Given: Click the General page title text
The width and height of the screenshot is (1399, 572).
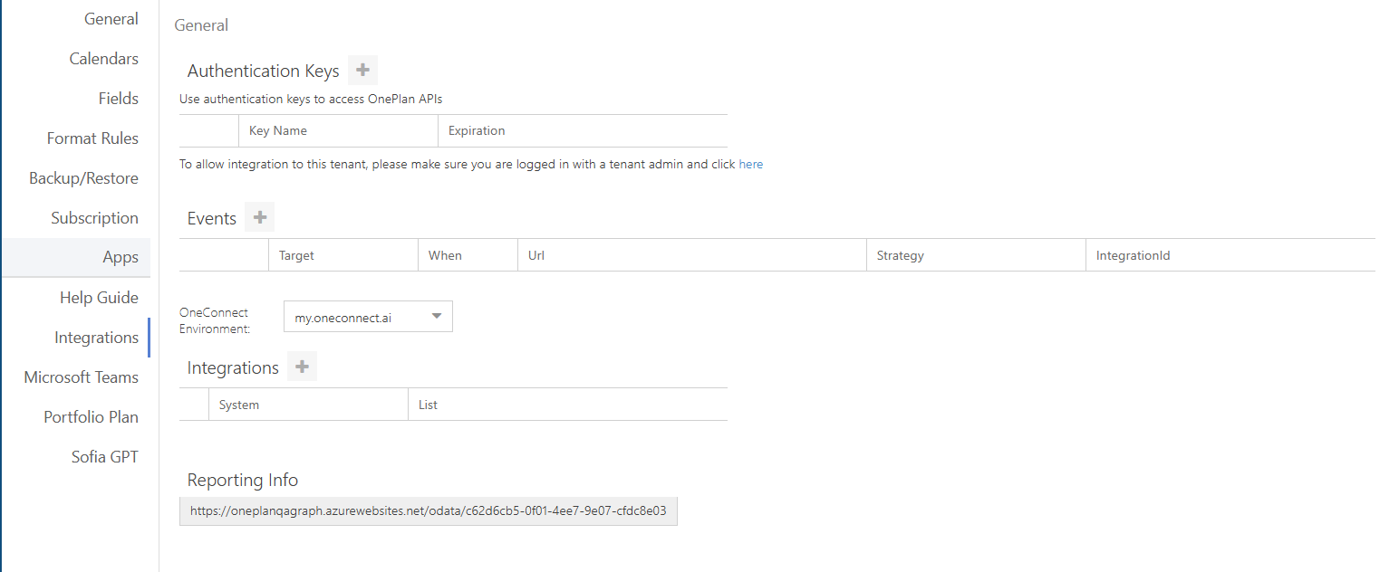Looking at the screenshot, I should pyautogui.click(x=201, y=25).
